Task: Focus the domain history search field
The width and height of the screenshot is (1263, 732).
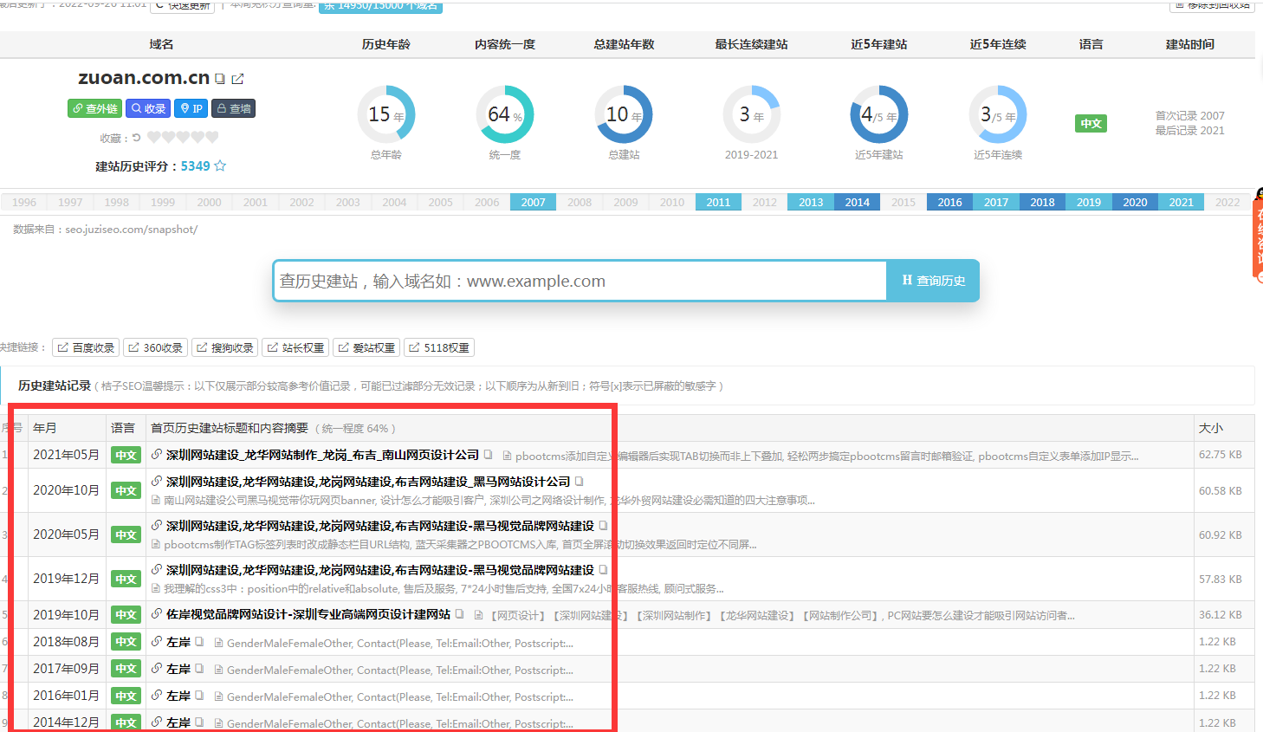Action: 579,281
